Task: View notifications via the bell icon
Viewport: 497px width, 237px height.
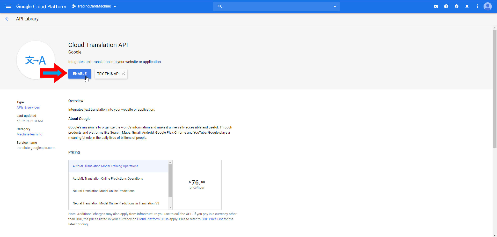Action: (467, 6)
